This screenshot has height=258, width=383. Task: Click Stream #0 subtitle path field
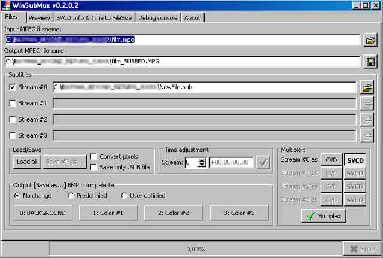[x=205, y=87]
